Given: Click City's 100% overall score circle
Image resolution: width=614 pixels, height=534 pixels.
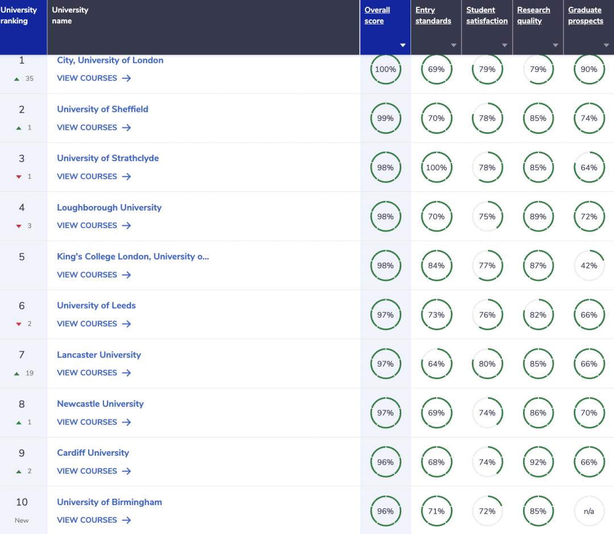Looking at the screenshot, I should [x=385, y=69].
